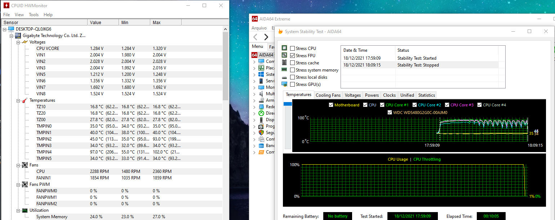Hide the Motherboard line in the temperature graph
The image size is (555, 220).
[331, 105]
